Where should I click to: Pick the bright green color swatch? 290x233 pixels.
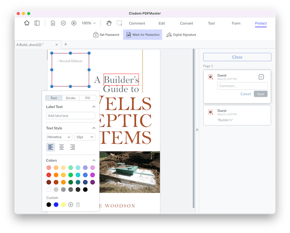click(71, 175)
